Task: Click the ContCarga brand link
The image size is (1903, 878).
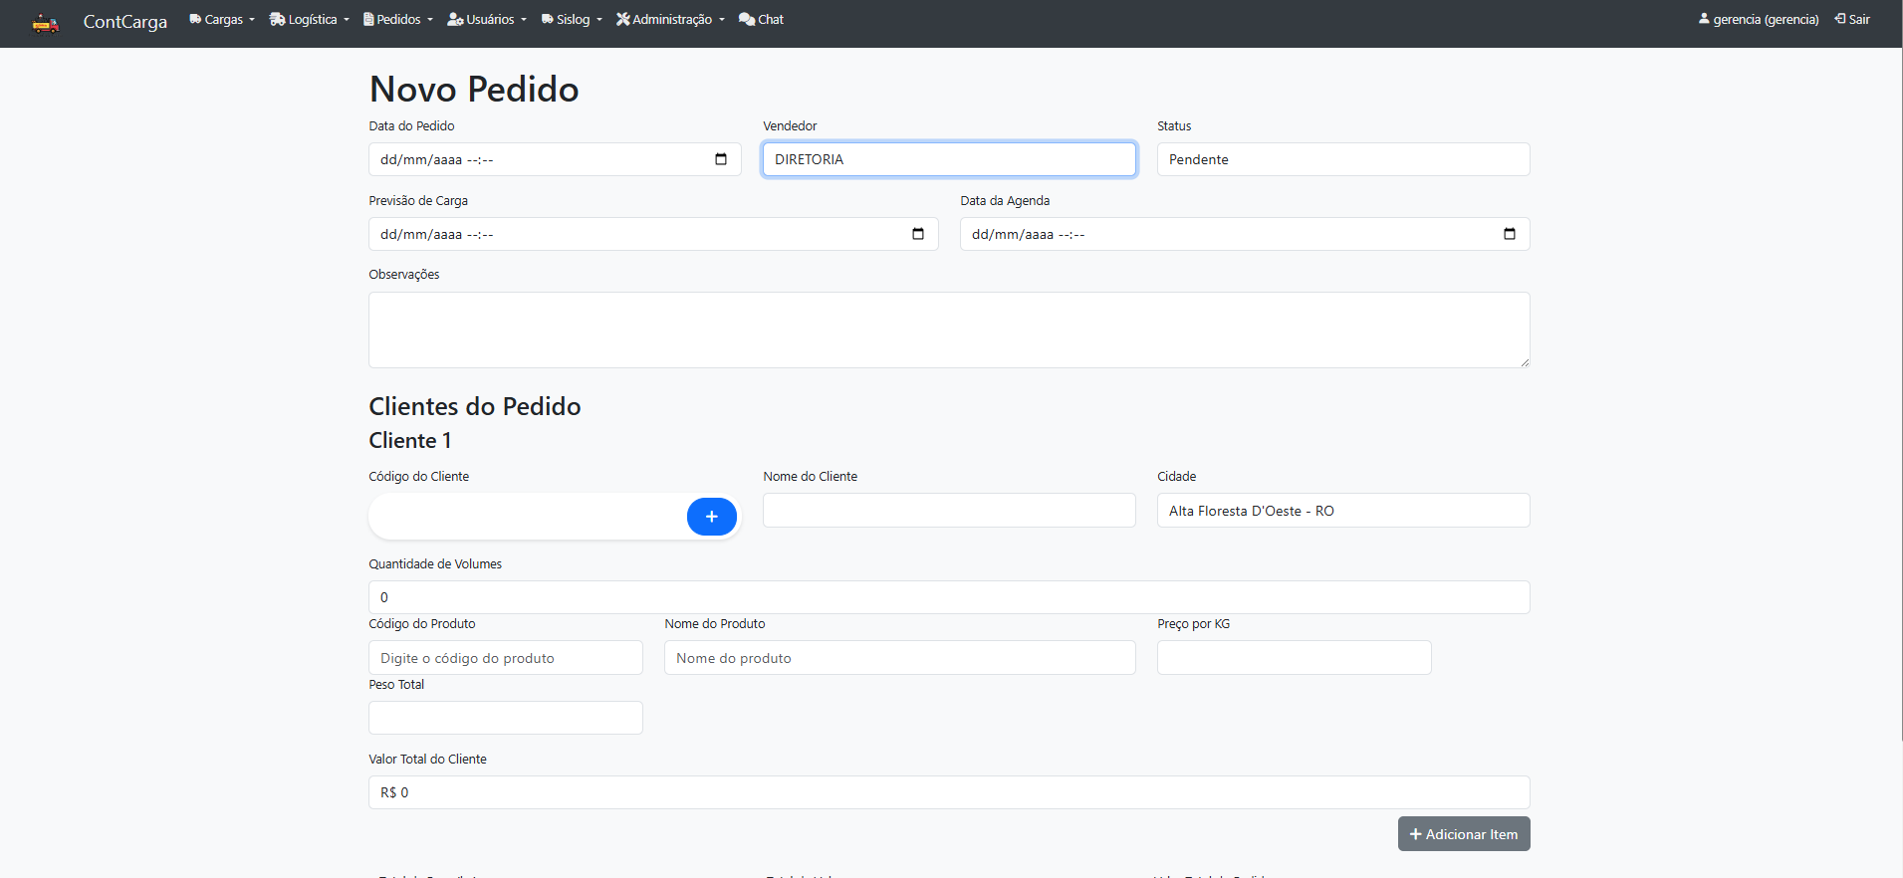Action: point(124,22)
